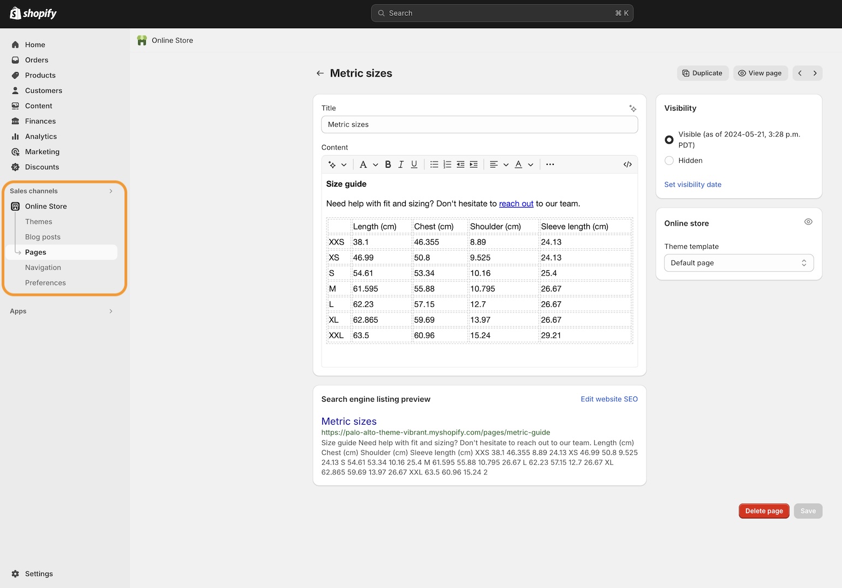The height and width of the screenshot is (588, 842).
Task: Open Navigation under Online Store
Action: tap(43, 268)
